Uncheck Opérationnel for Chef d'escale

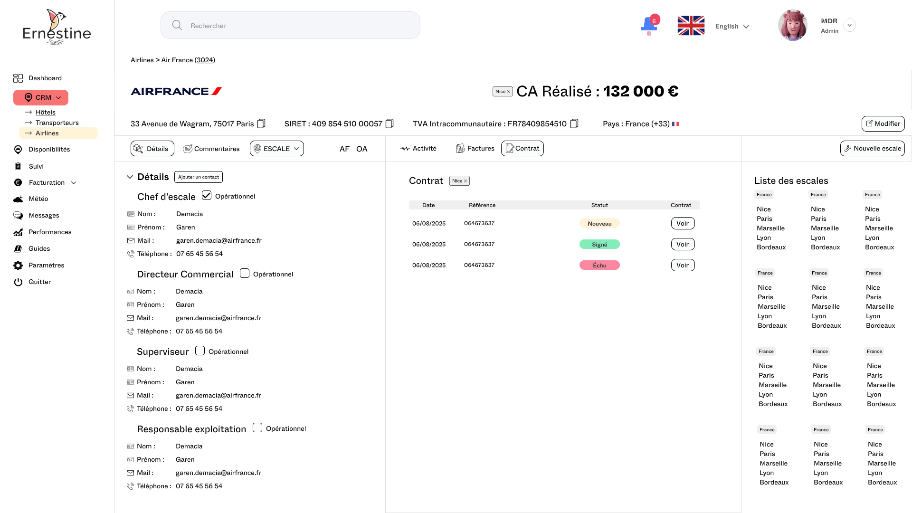pyautogui.click(x=207, y=195)
